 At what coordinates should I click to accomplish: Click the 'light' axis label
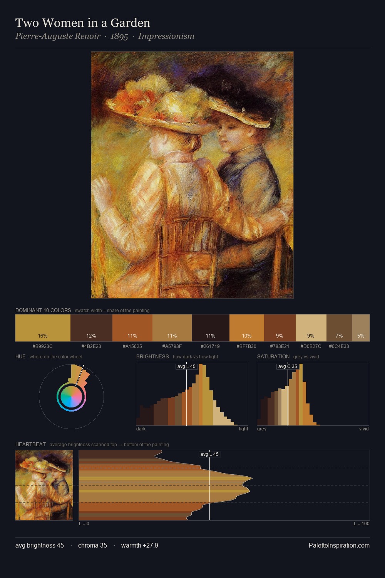pos(244,428)
